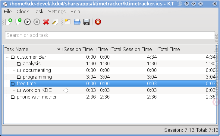
Task: Collapse the customer Bär tree branch
Action: (7, 57)
